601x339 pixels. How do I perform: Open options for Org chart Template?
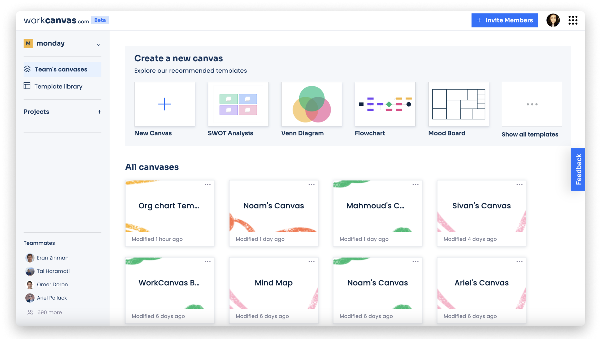[208, 184]
